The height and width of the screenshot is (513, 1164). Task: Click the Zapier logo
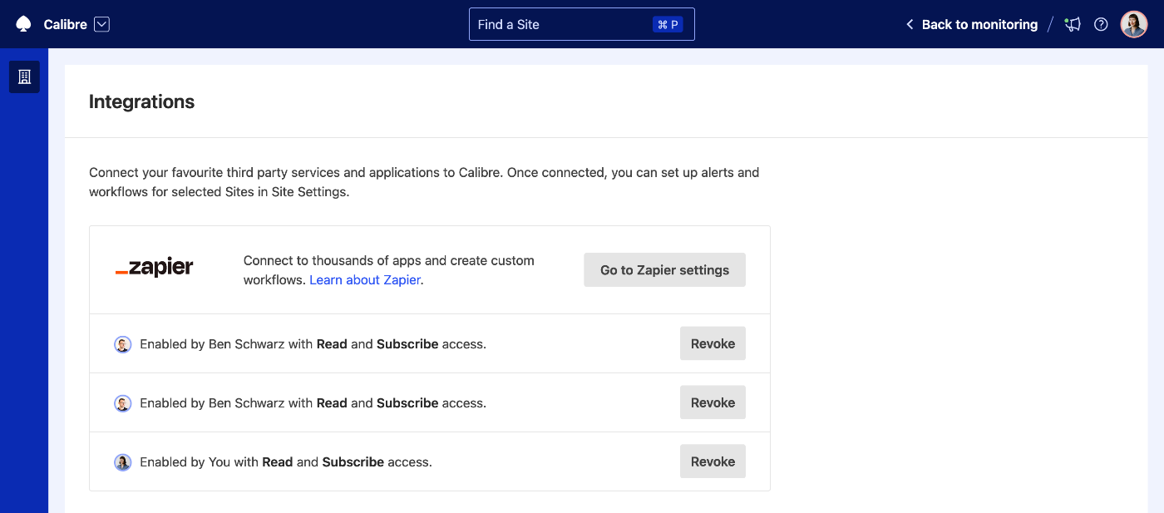(155, 268)
